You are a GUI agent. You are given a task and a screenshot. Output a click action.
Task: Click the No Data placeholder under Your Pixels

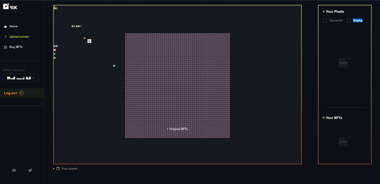click(344, 62)
